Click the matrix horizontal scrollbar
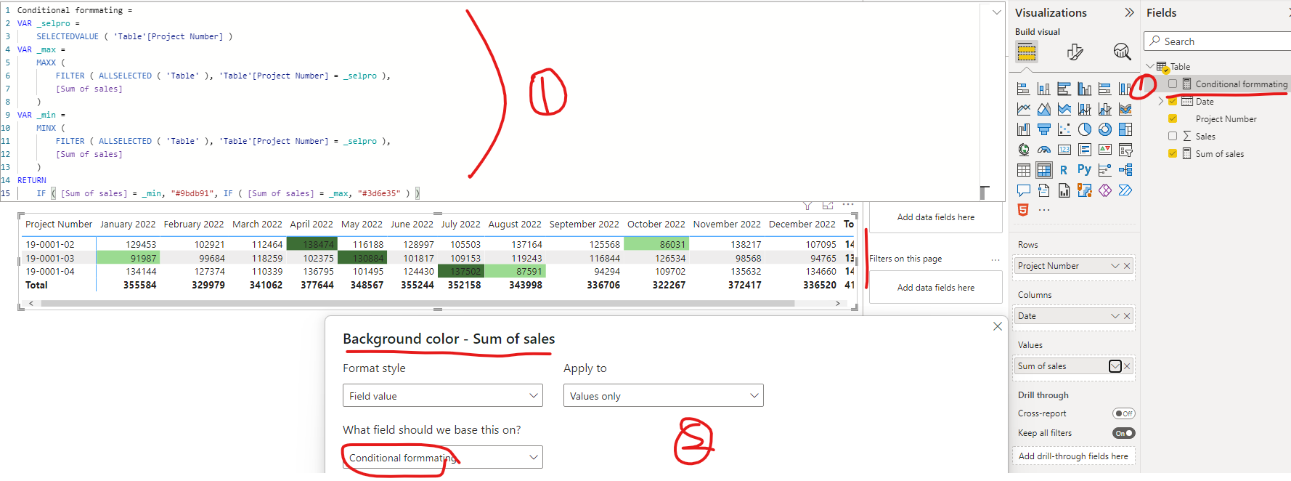The image size is (1291, 481). pyautogui.click(x=418, y=303)
